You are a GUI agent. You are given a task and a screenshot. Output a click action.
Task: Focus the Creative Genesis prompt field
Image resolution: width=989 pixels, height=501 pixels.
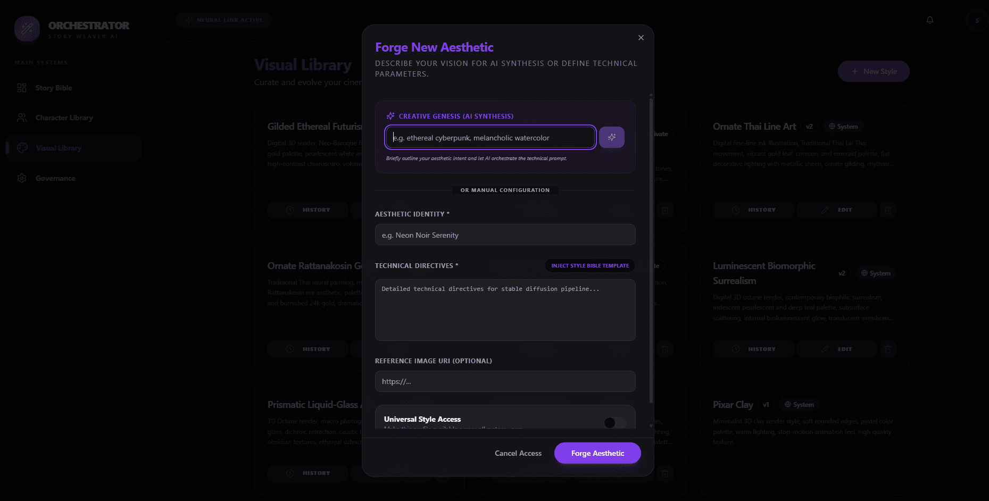pyautogui.click(x=490, y=138)
